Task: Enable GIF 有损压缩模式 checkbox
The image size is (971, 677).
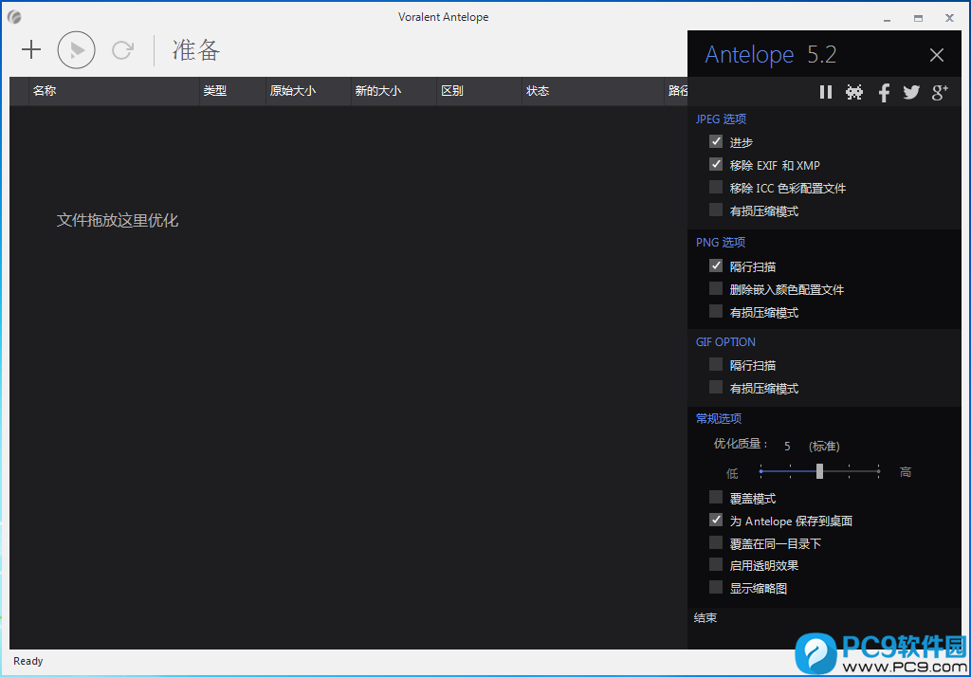Action: [x=716, y=388]
